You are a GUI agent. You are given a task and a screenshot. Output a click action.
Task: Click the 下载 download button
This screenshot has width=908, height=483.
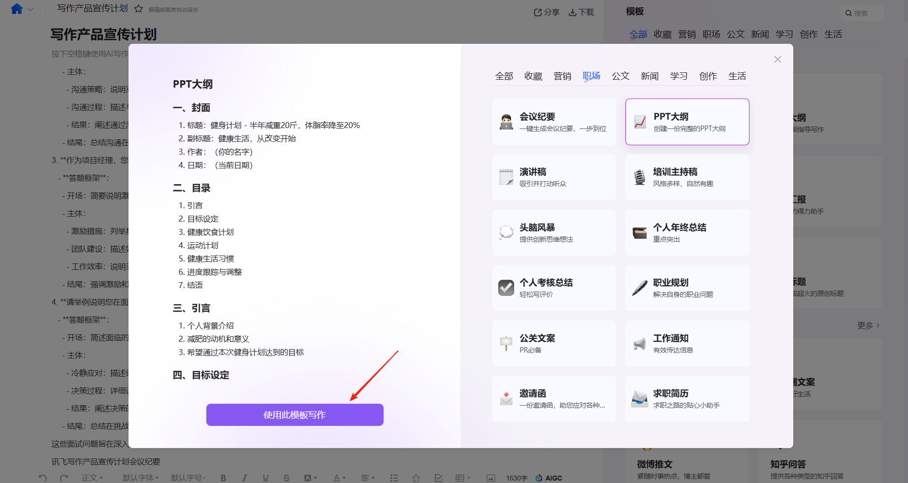[582, 12]
